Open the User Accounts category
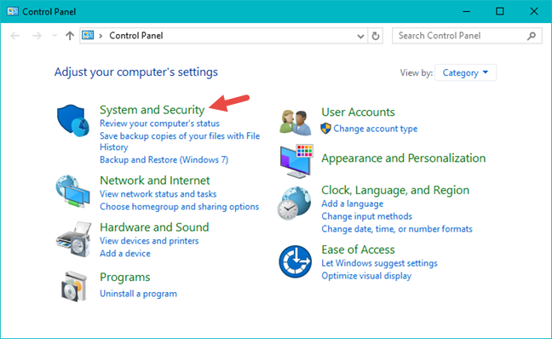 pos(358,112)
